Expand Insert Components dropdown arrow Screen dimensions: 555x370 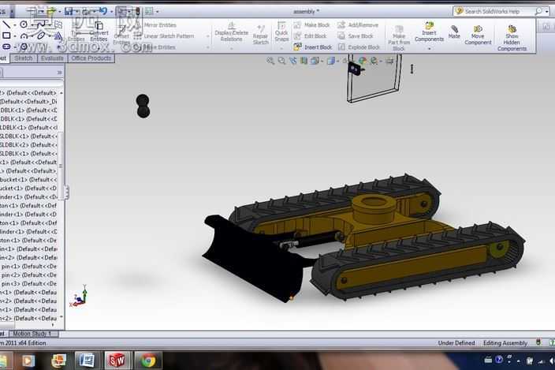tap(429, 49)
